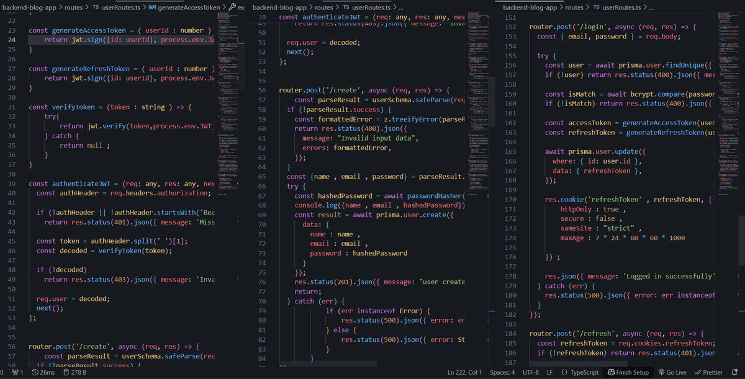The width and height of the screenshot is (745, 379).
Task: Click the breadcrumb ellipsis in right pane
Action: tap(651, 7)
